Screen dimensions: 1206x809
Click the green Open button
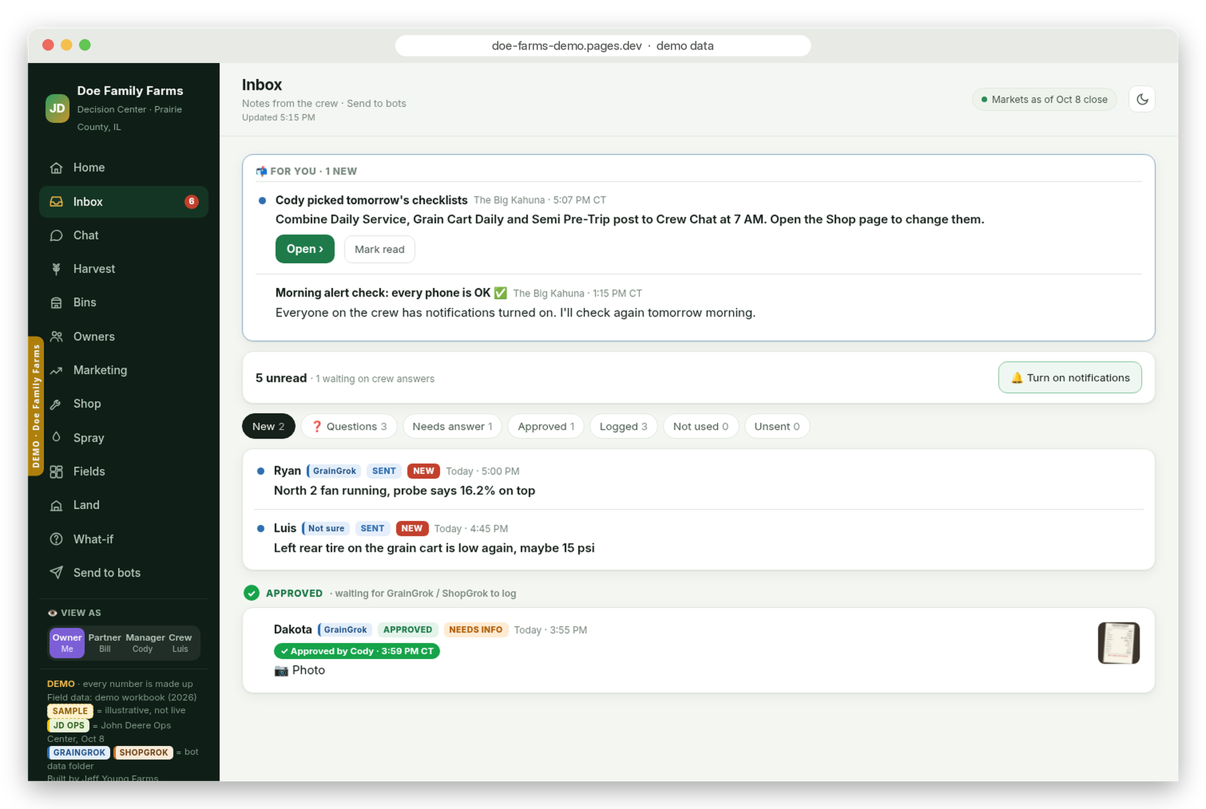[x=305, y=249]
